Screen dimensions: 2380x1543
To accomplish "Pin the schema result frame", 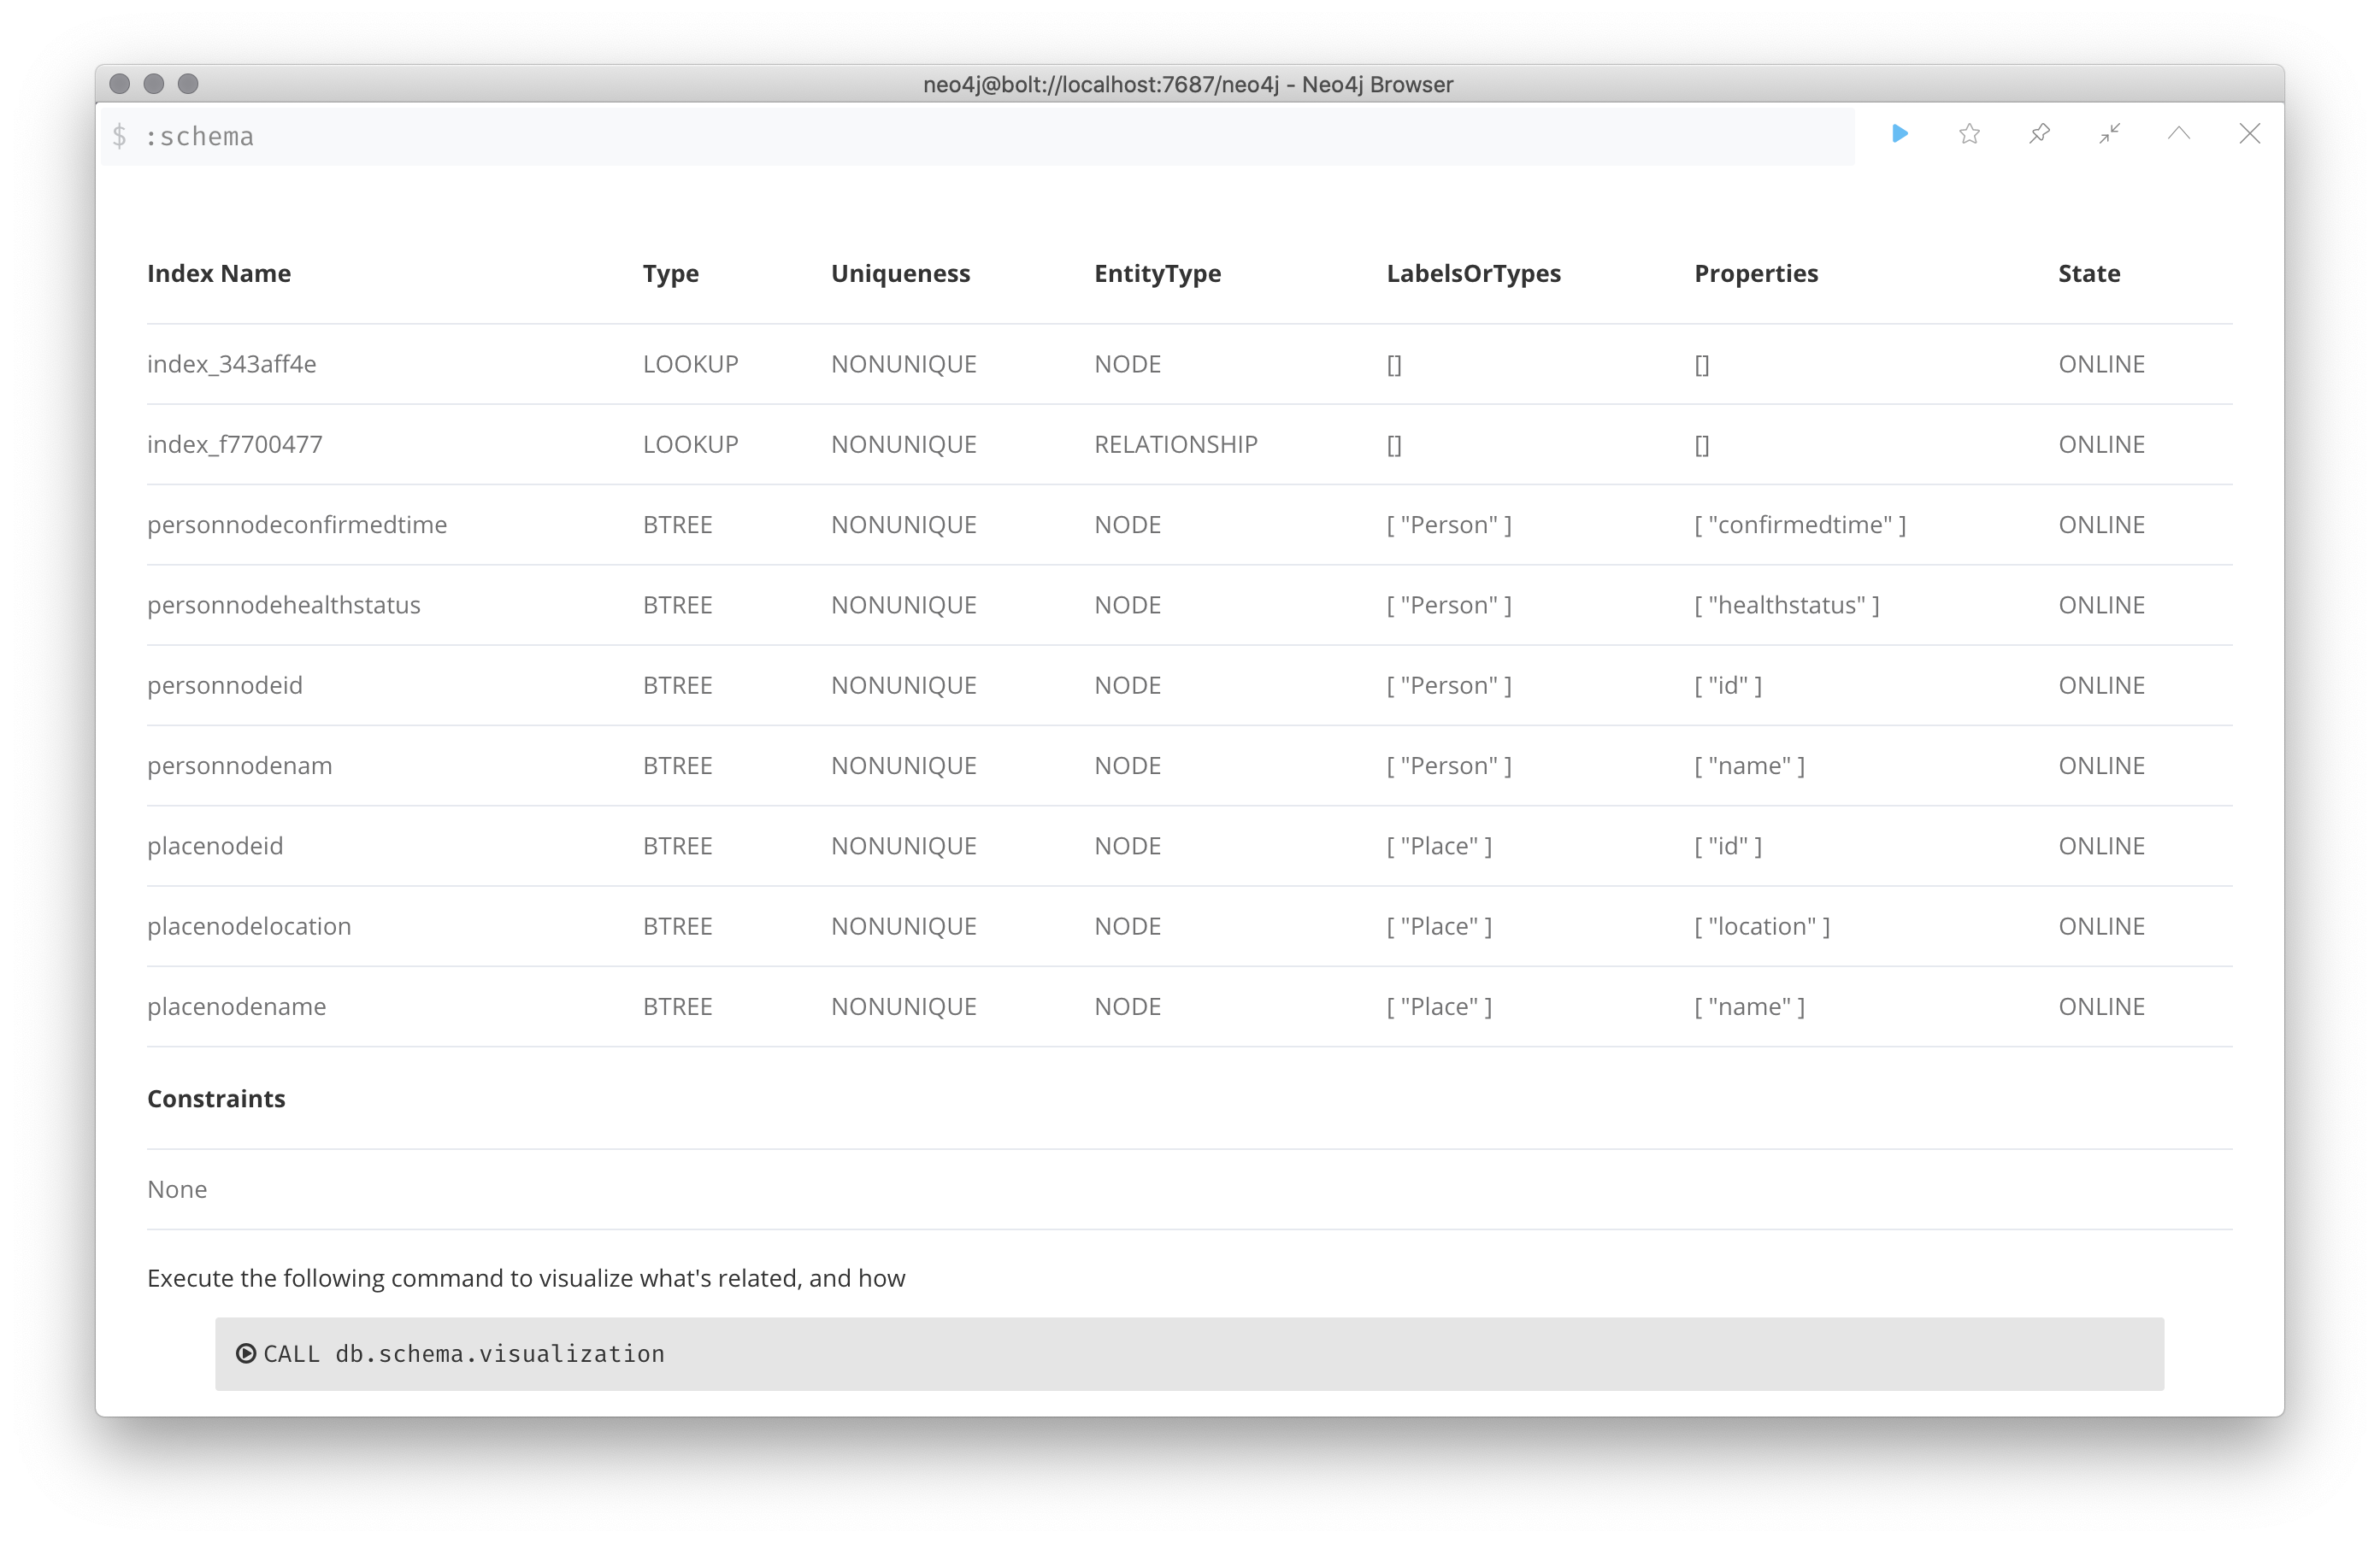I will 2039,134.
